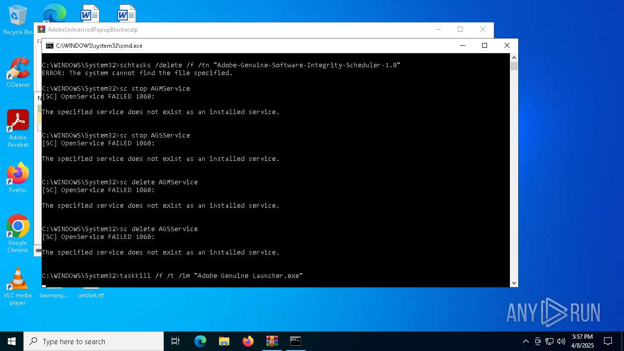Maximize the cmd.exe window
This screenshot has width=624, height=351.
coord(485,45)
